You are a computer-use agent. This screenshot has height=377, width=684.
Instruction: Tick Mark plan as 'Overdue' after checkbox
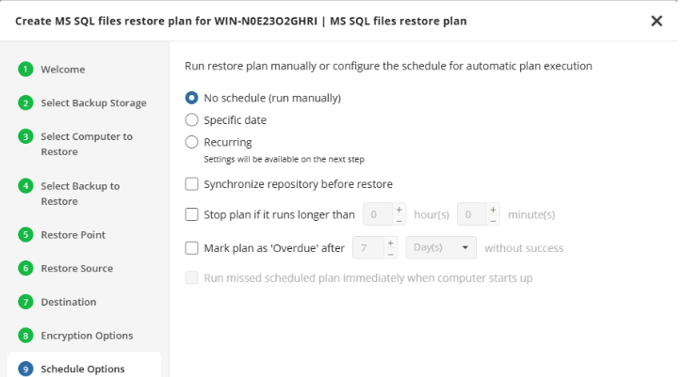(x=192, y=249)
